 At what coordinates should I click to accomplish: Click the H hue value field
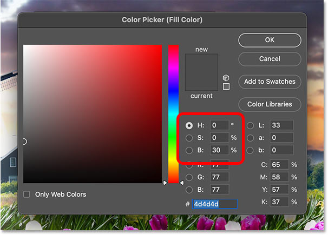219,125
